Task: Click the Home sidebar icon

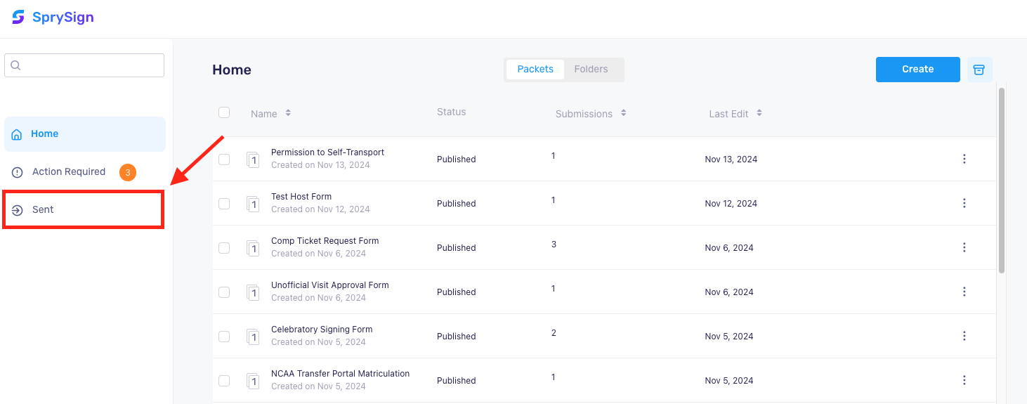Action: pos(17,134)
